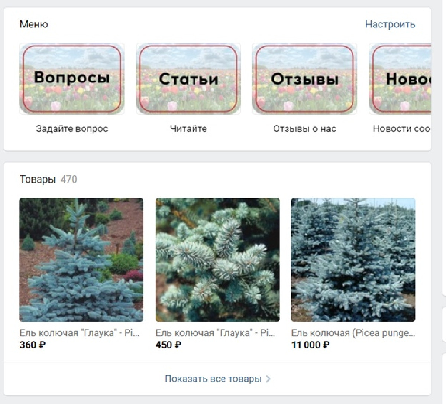This screenshot has height=404, width=446.
Task: Click the second Ель колючая "Глаука" title
Action: [216, 333]
